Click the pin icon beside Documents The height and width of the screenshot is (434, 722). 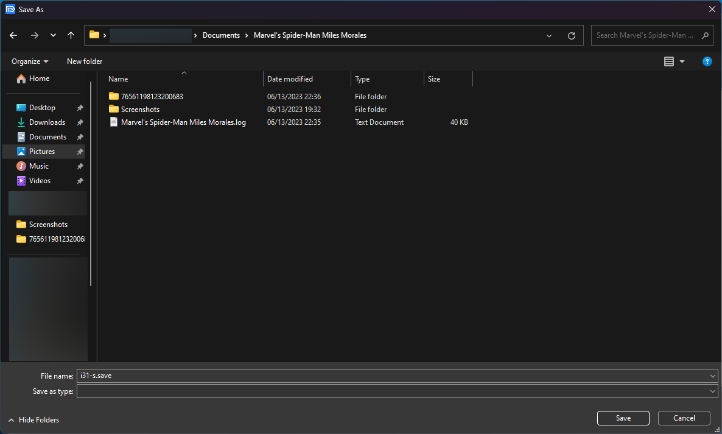80,137
